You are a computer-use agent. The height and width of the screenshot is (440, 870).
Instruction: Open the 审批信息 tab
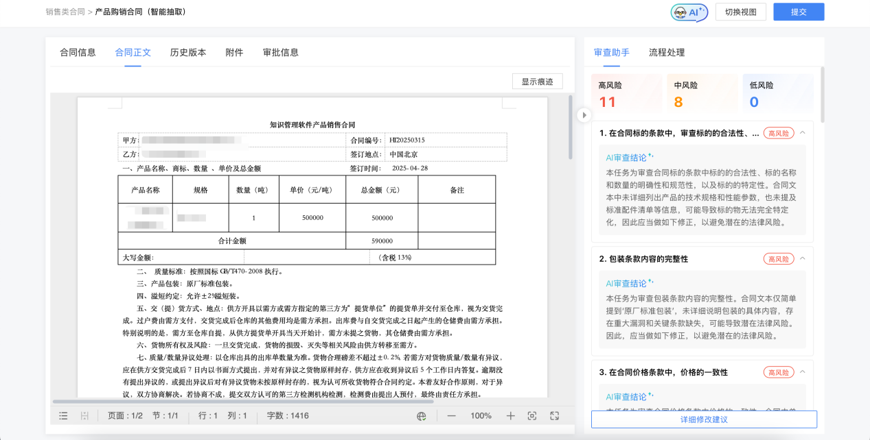pos(281,52)
